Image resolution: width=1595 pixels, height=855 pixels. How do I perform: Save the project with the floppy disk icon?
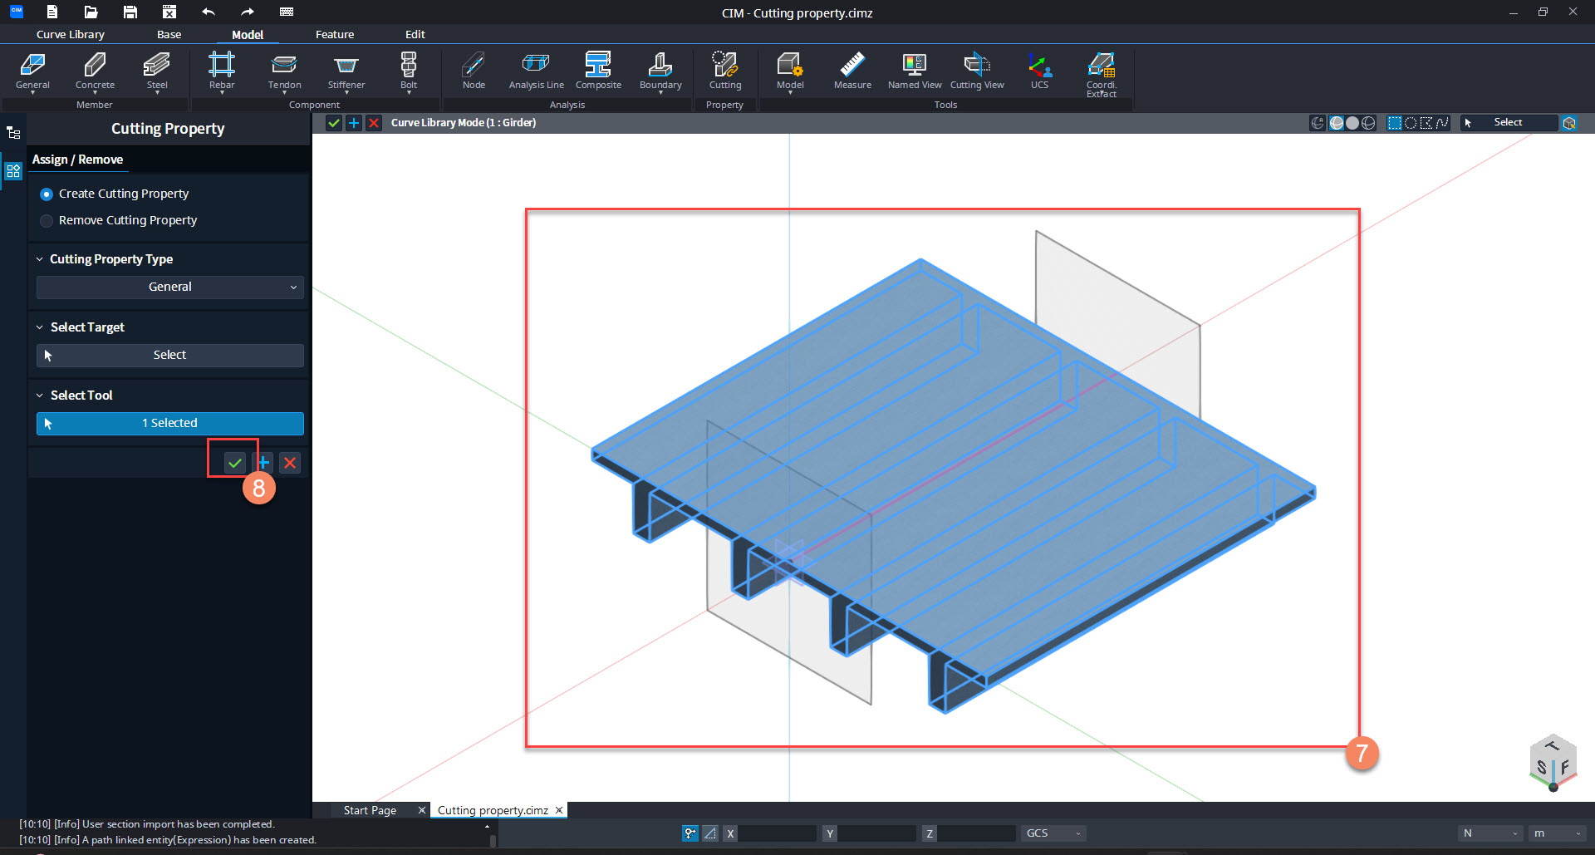coord(130,12)
